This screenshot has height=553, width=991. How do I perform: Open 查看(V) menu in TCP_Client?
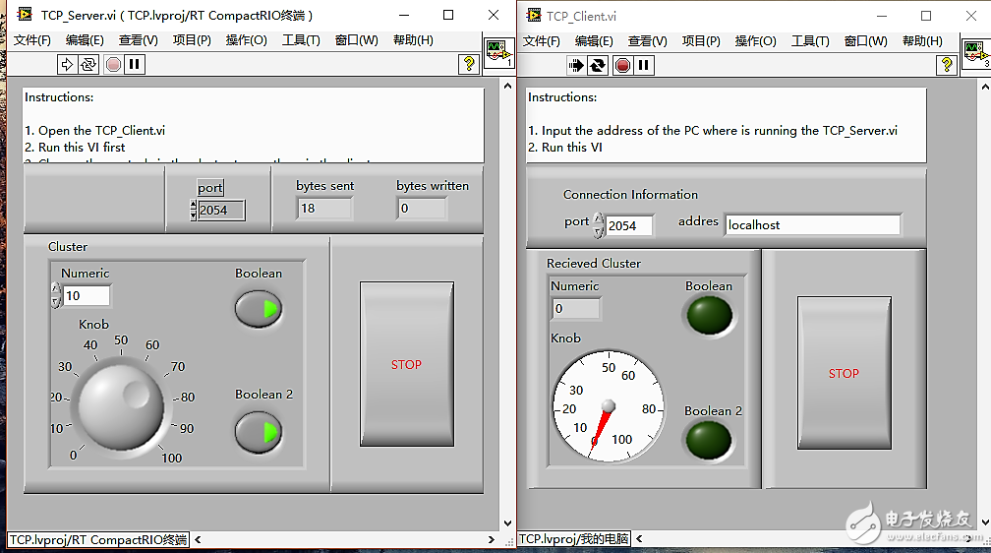pyautogui.click(x=648, y=41)
